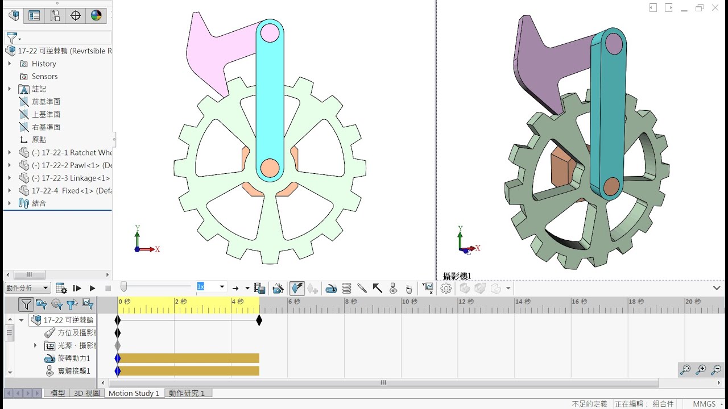Screen dimensions: 728x409
Task: Switch to the 動作研究 1 tab
Action: point(188,393)
